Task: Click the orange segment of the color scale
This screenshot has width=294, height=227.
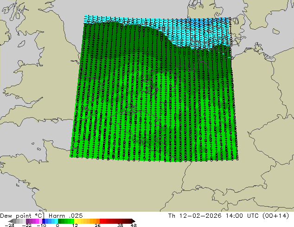Action: (x=92, y=221)
